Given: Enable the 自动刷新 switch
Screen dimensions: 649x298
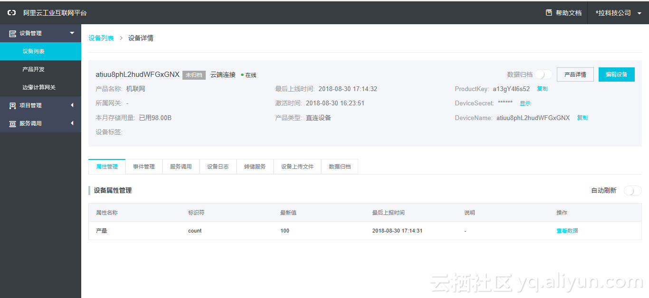Looking at the screenshot, I should (633, 190).
